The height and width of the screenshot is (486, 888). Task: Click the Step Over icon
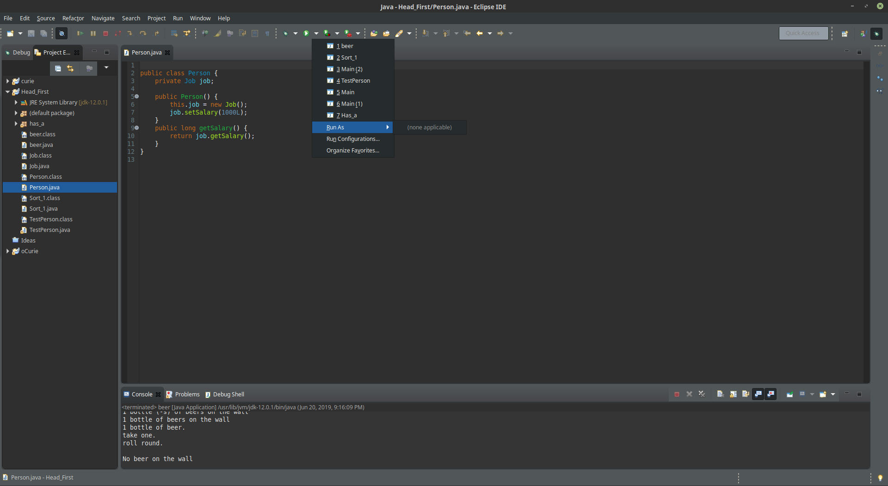click(x=143, y=33)
